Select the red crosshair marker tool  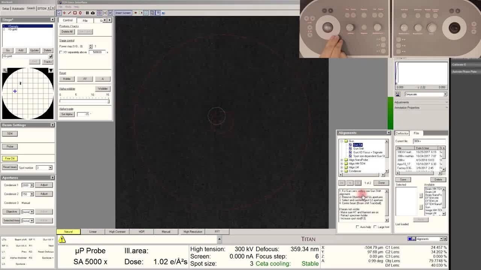coord(64,13)
